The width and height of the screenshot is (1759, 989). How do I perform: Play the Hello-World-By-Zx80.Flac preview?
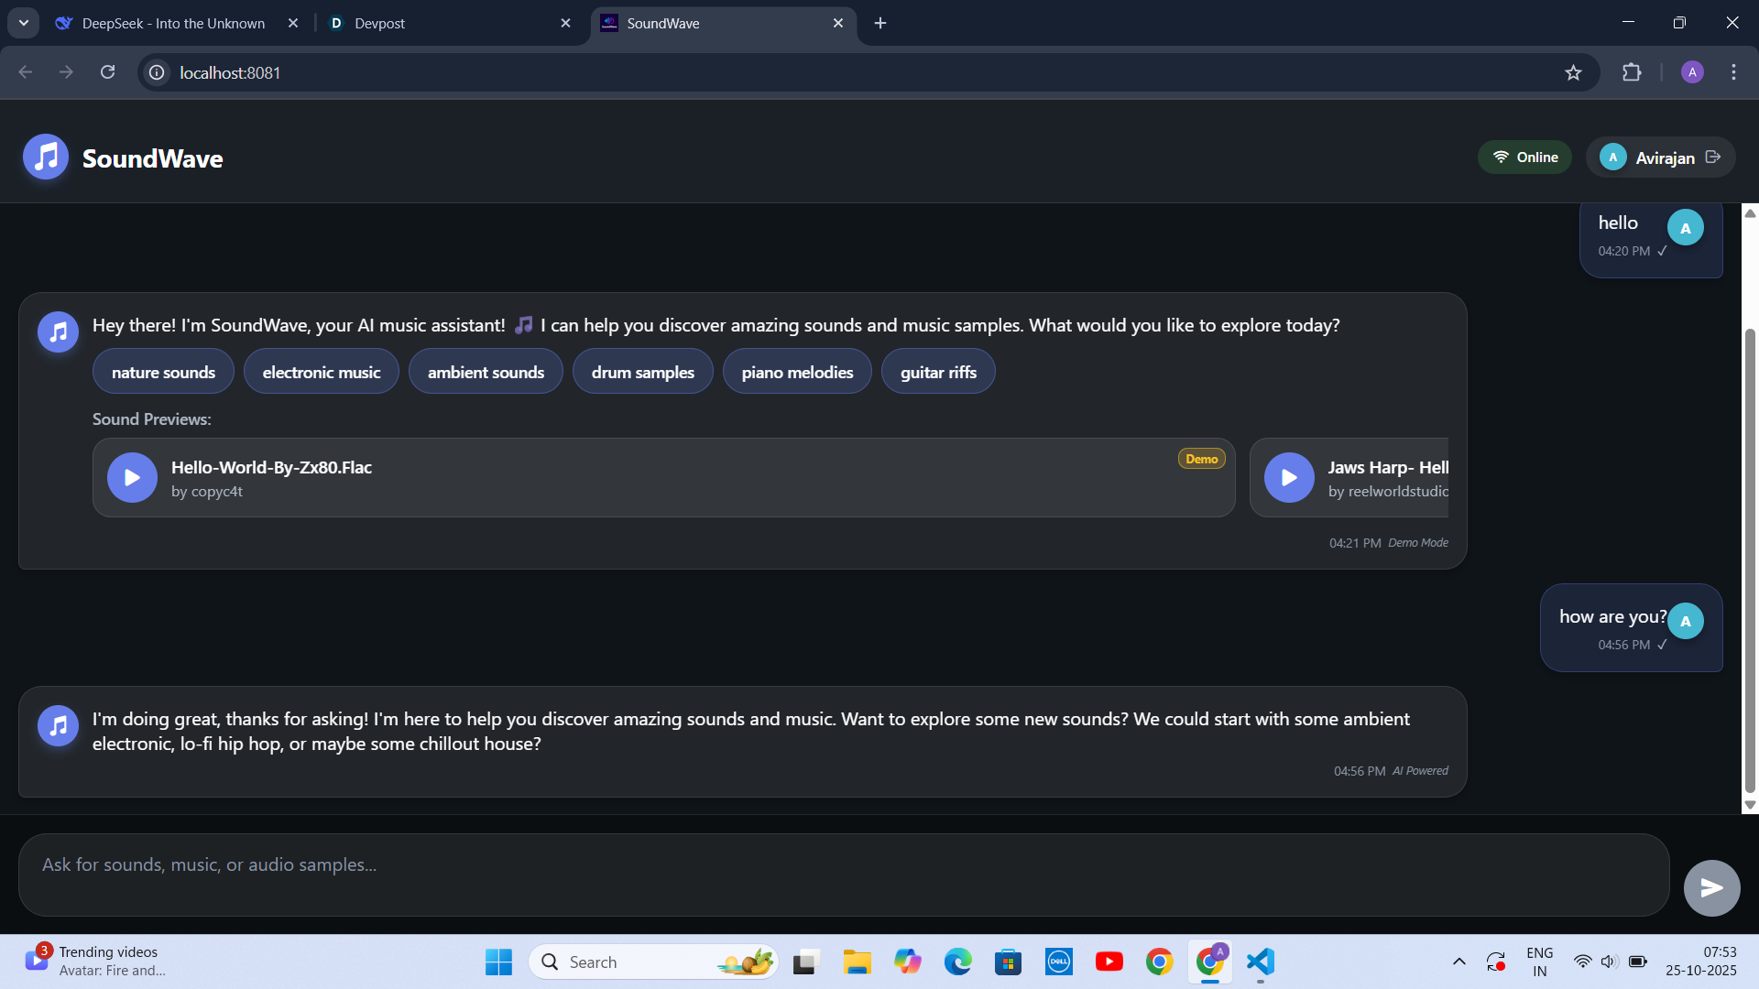[132, 477]
